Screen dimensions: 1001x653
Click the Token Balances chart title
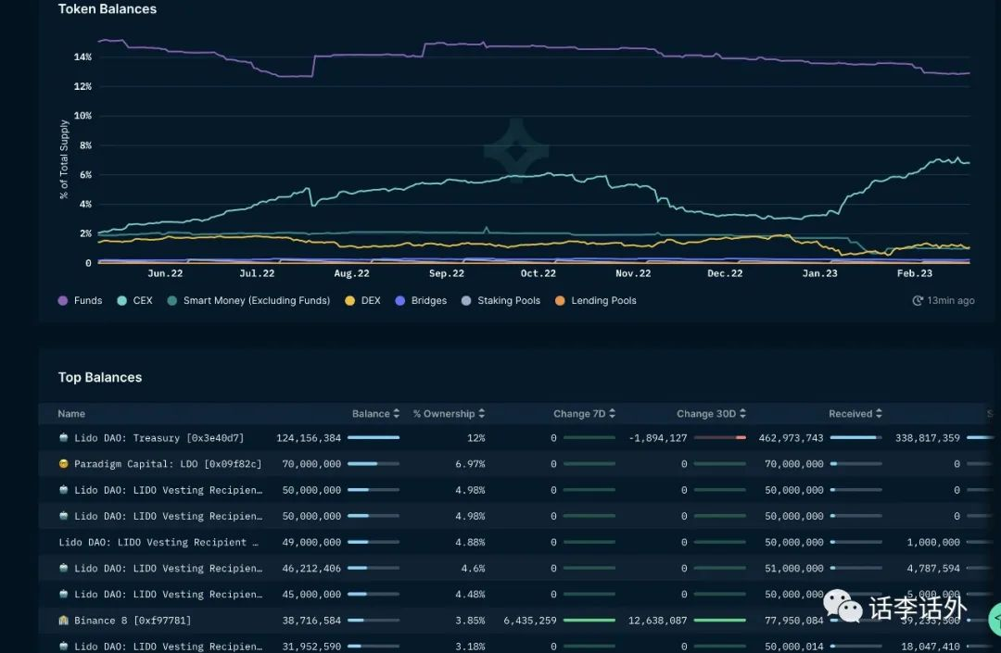pos(108,9)
